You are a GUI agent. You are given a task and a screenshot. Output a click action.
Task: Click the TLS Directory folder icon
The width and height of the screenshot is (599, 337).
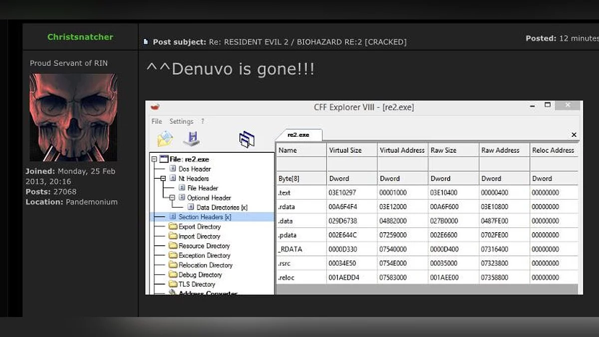[173, 284]
